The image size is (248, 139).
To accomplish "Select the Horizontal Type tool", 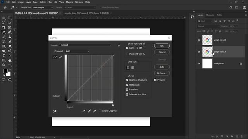I will click(x=3, y=56).
